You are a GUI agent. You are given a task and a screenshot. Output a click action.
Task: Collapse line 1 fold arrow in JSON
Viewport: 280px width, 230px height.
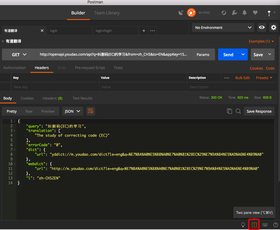coord(14,121)
